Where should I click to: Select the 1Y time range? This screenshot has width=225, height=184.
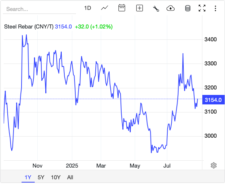[x=28, y=177]
